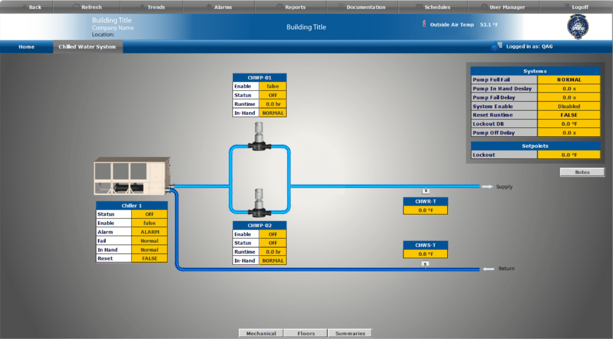
Task: Toggle Chiller 1 Reset FALSE value
Action: coord(149,258)
